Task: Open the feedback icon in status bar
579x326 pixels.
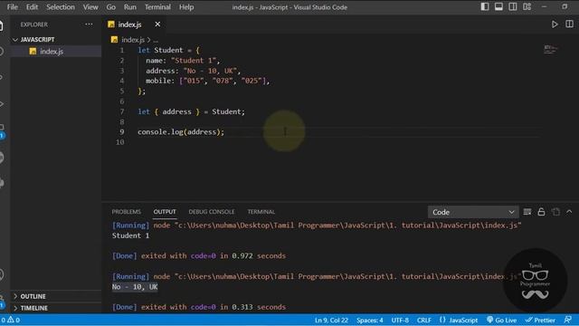Action: [x=568, y=320]
